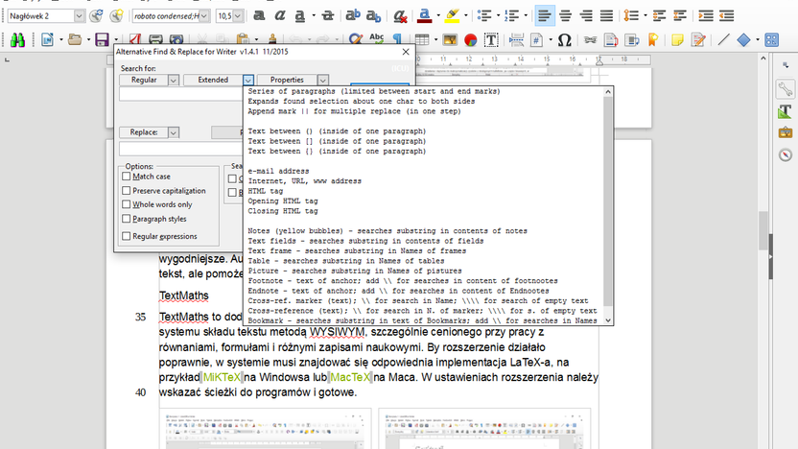
Task: Decrease paragraph indent
Action: click(x=726, y=15)
